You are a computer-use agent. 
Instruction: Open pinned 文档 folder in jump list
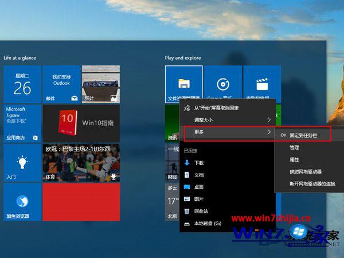point(227,175)
